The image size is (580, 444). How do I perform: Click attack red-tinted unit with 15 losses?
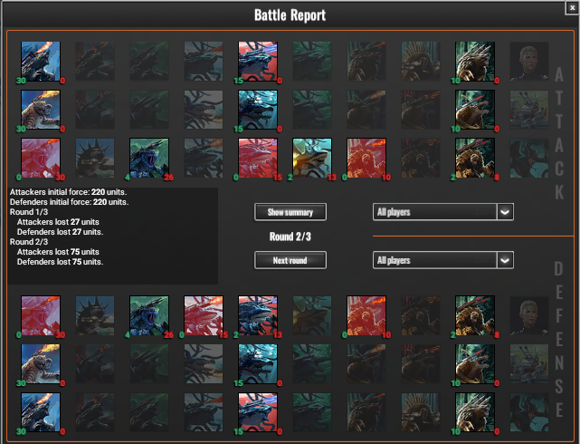tap(258, 159)
